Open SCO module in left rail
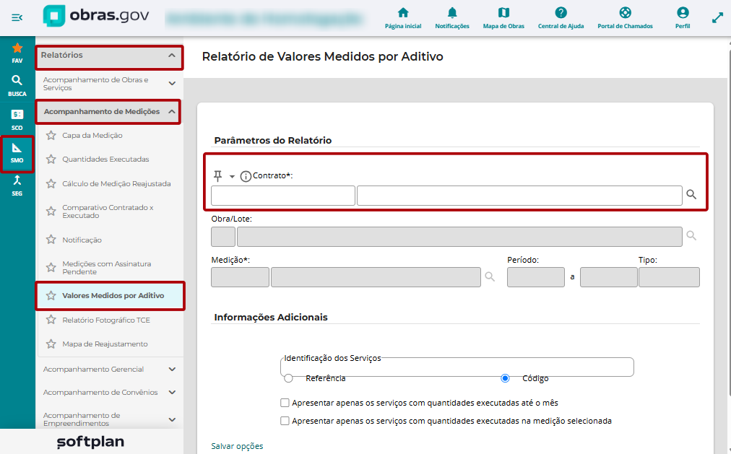 (17, 119)
